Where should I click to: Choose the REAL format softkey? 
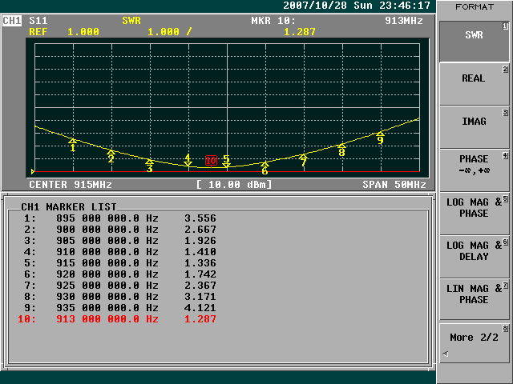coord(474,84)
